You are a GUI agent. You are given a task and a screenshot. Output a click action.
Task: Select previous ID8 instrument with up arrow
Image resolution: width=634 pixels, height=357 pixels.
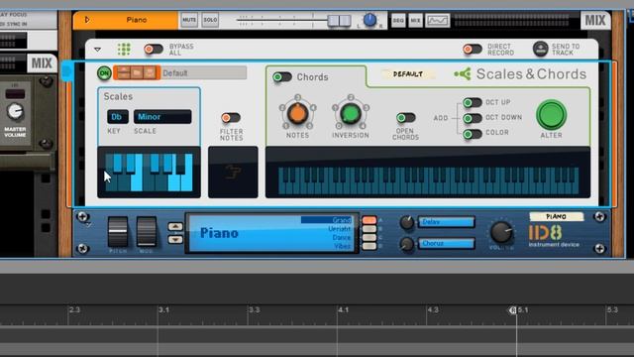[x=175, y=227]
